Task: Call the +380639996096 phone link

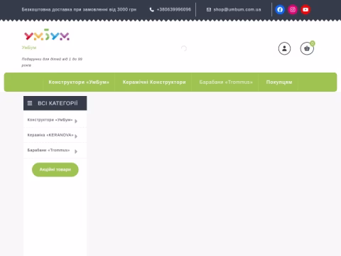Action: (174, 9)
